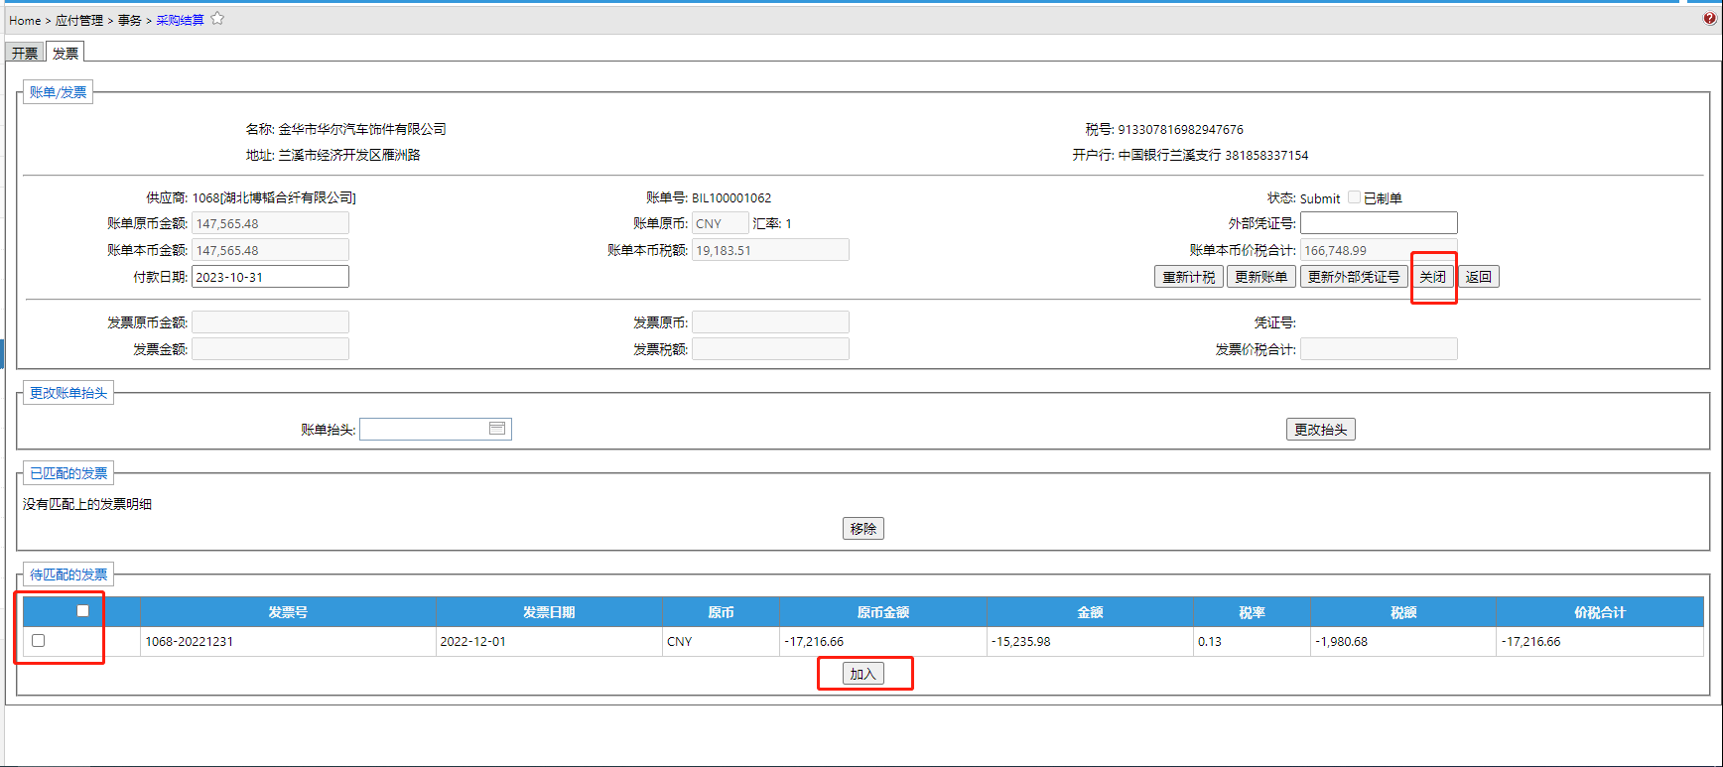
Task: Click the 账单原币金额 field 147,565.48
Action: tap(270, 223)
